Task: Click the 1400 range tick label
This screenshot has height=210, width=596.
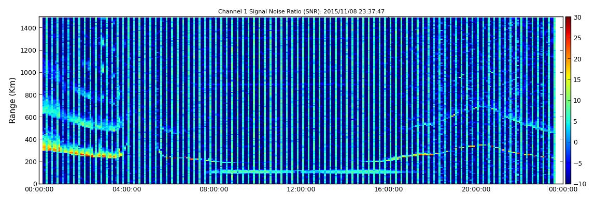Action: click(x=29, y=28)
